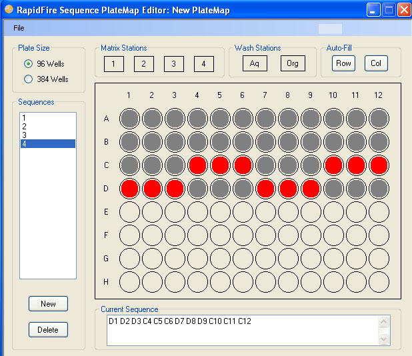Toggle red well D8
Image resolution: width=412 pixels, height=356 pixels.
click(x=288, y=189)
